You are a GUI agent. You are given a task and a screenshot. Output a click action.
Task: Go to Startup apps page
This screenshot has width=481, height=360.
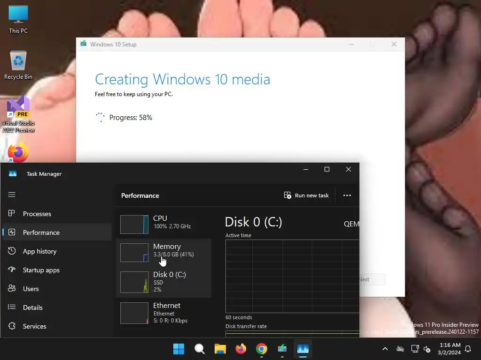point(56,270)
